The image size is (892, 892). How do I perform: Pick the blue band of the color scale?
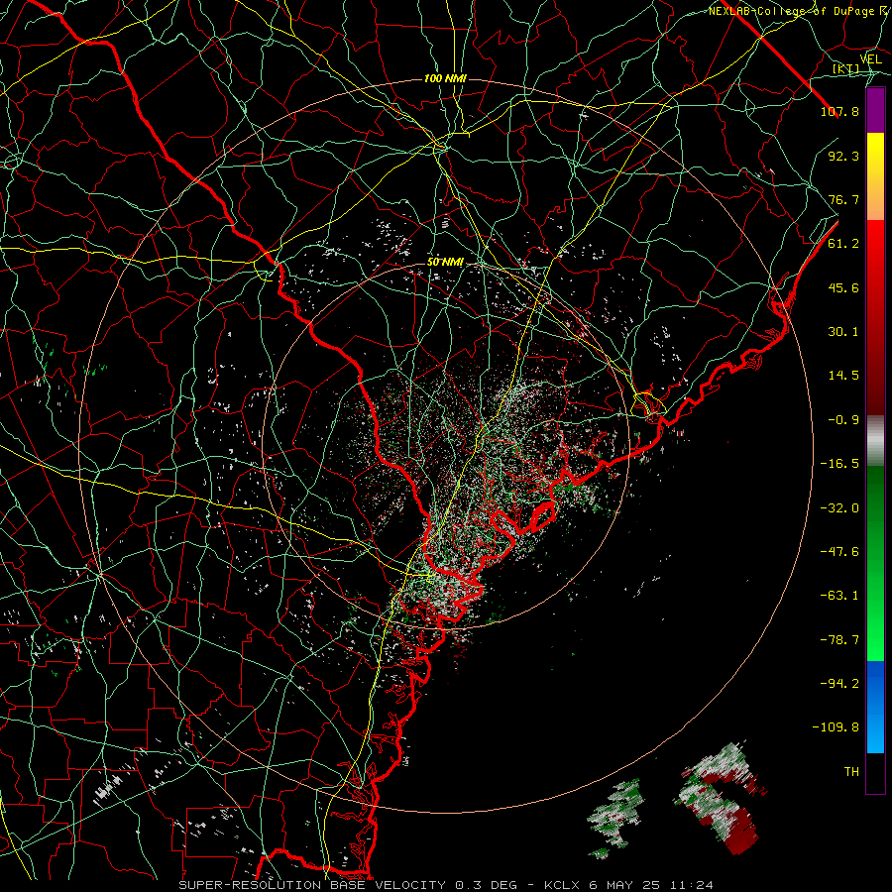pos(875,707)
